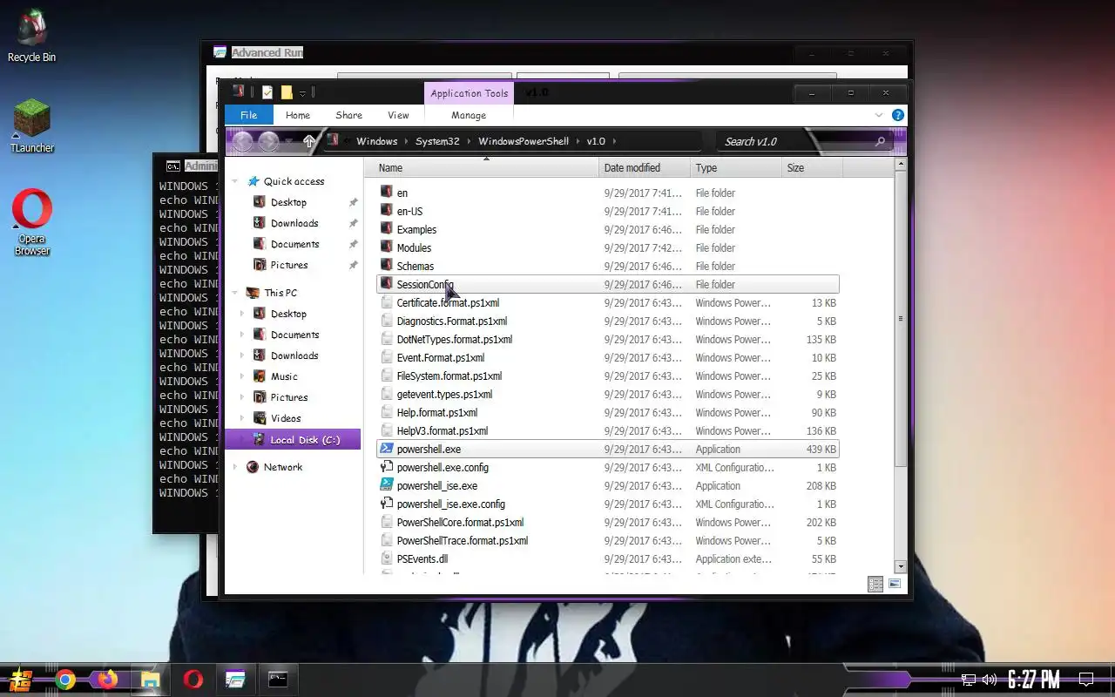Image resolution: width=1115 pixels, height=697 pixels.
Task: Click the WindowsPowerShell breadcrumb segment
Action: (x=524, y=141)
